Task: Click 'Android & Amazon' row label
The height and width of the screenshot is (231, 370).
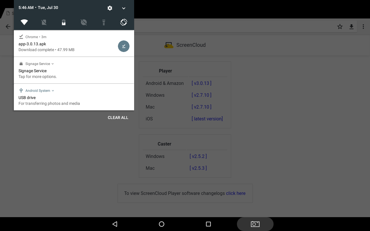Action: pos(165,83)
